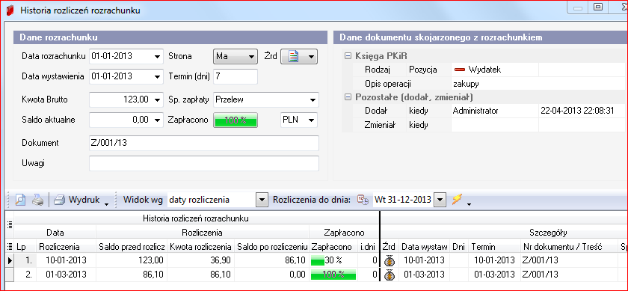Click the Data wystaw column header
The width and height of the screenshot is (628, 291).
tap(425, 247)
